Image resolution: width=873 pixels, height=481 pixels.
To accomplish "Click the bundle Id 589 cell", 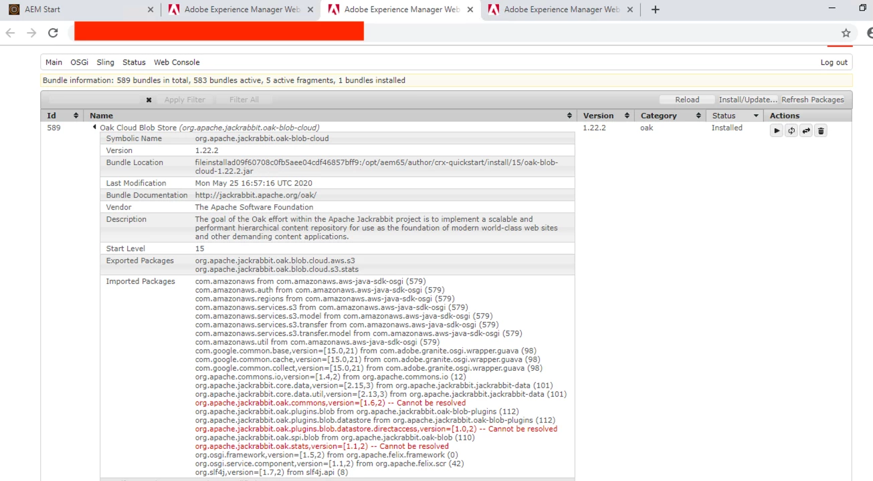I will 54,128.
